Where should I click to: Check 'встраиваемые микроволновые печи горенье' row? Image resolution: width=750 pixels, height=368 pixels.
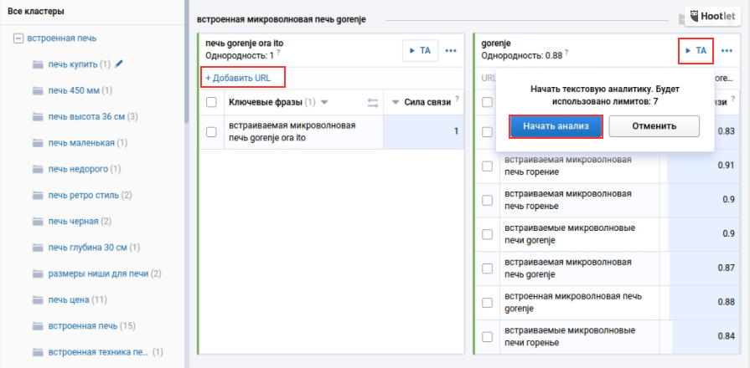[x=487, y=336]
